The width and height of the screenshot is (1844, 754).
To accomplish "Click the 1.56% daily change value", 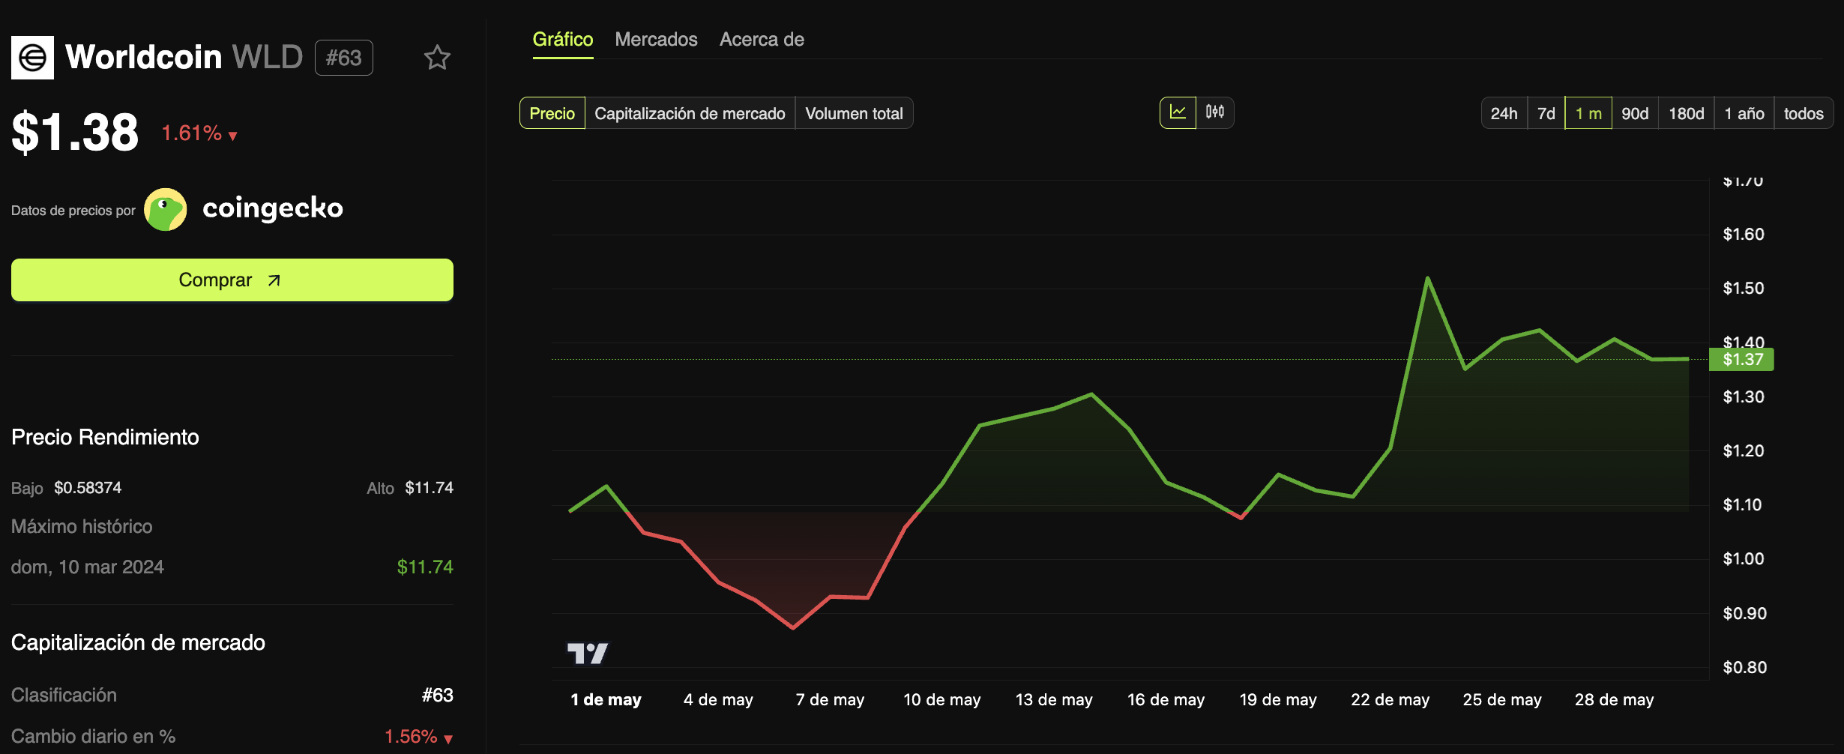I will [x=419, y=737].
